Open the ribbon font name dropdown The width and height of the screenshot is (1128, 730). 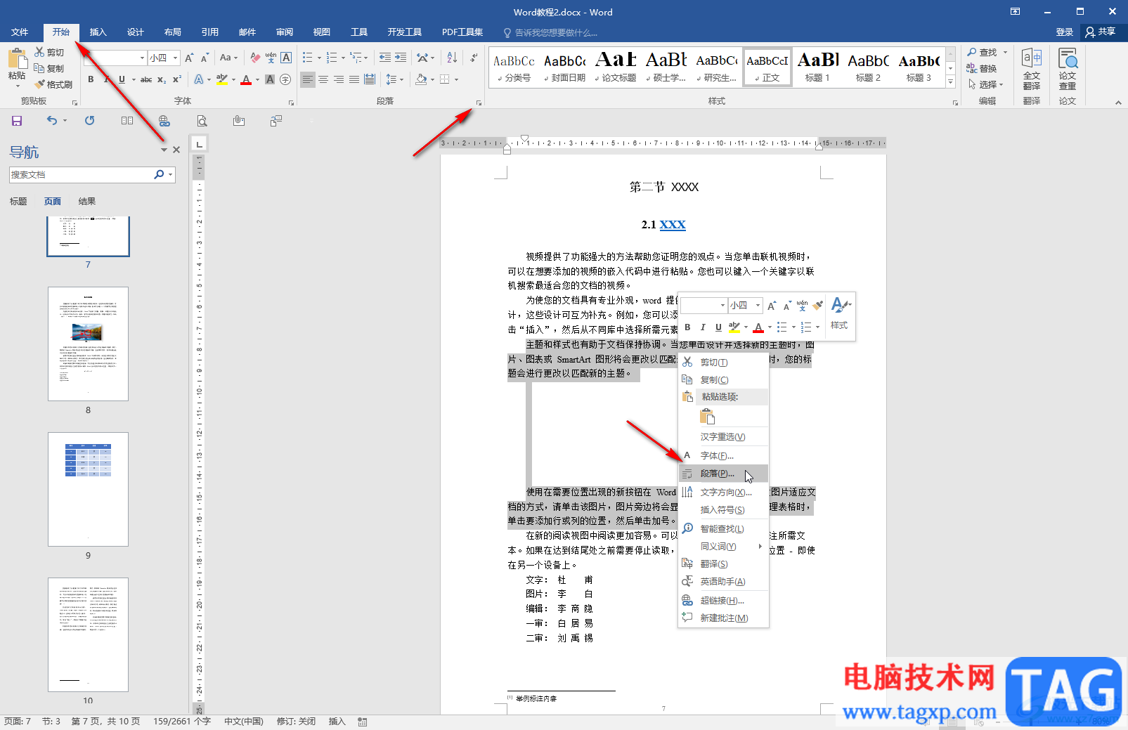tap(142, 58)
